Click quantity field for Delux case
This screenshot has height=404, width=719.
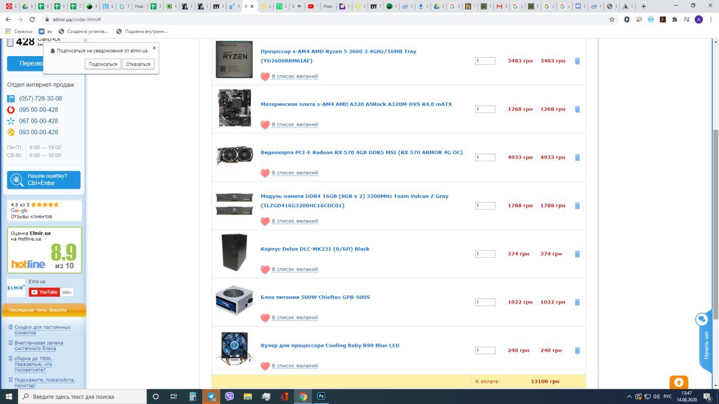click(485, 254)
